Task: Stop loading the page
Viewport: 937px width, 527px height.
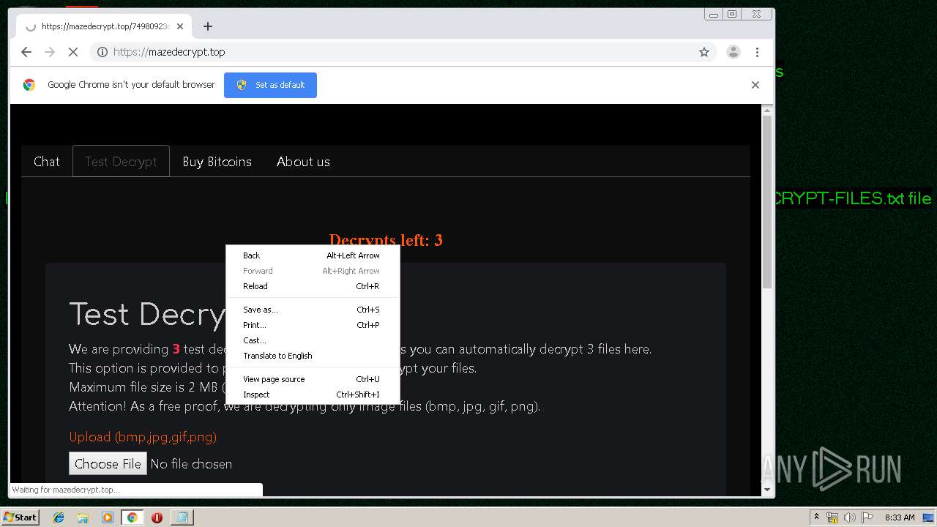Action: click(x=73, y=52)
